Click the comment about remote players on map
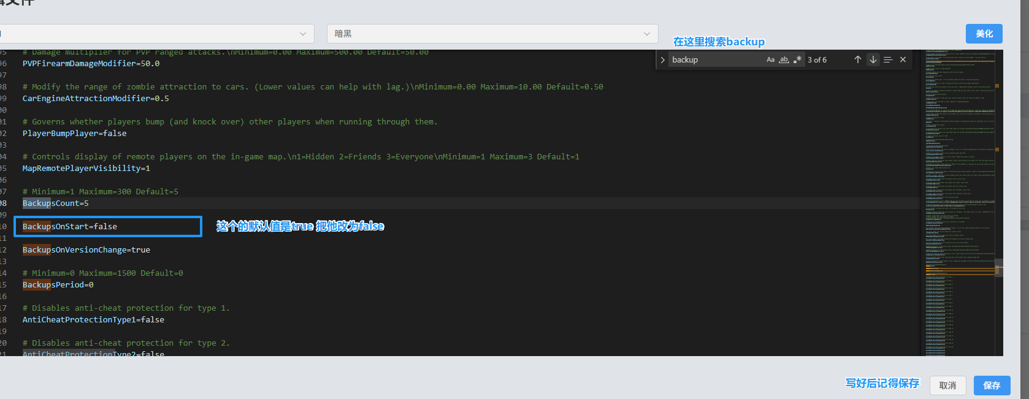Viewport: 1029px width, 399px height. tap(301, 156)
